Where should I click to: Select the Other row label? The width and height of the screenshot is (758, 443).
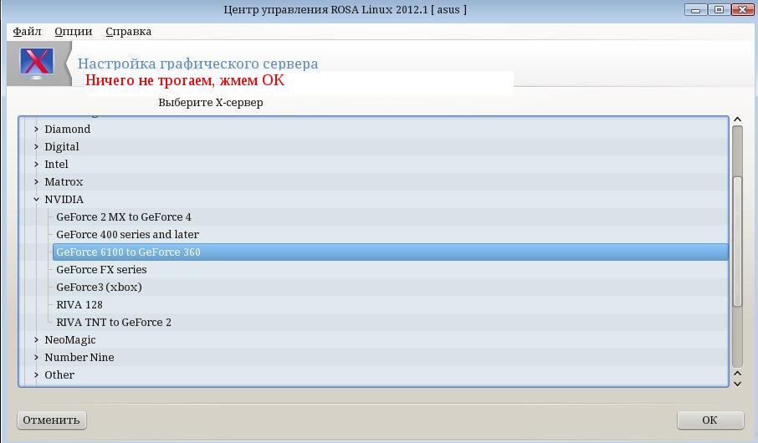(x=59, y=375)
